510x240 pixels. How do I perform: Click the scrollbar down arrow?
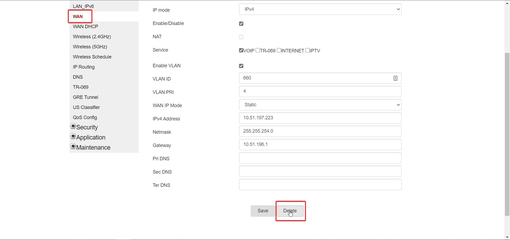(x=507, y=237)
